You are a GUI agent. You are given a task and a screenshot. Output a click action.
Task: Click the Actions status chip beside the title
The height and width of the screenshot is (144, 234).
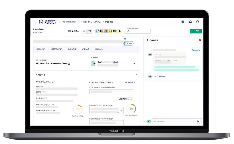coord(128,43)
